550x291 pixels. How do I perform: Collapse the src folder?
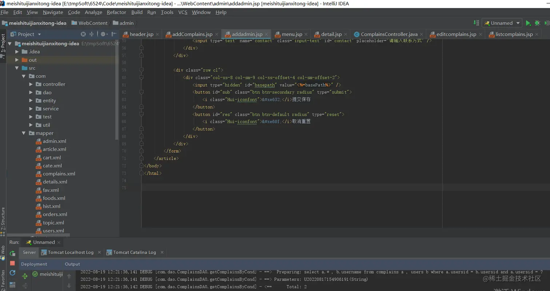[17, 68]
